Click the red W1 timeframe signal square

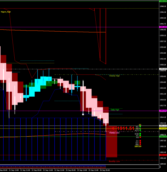140,143
